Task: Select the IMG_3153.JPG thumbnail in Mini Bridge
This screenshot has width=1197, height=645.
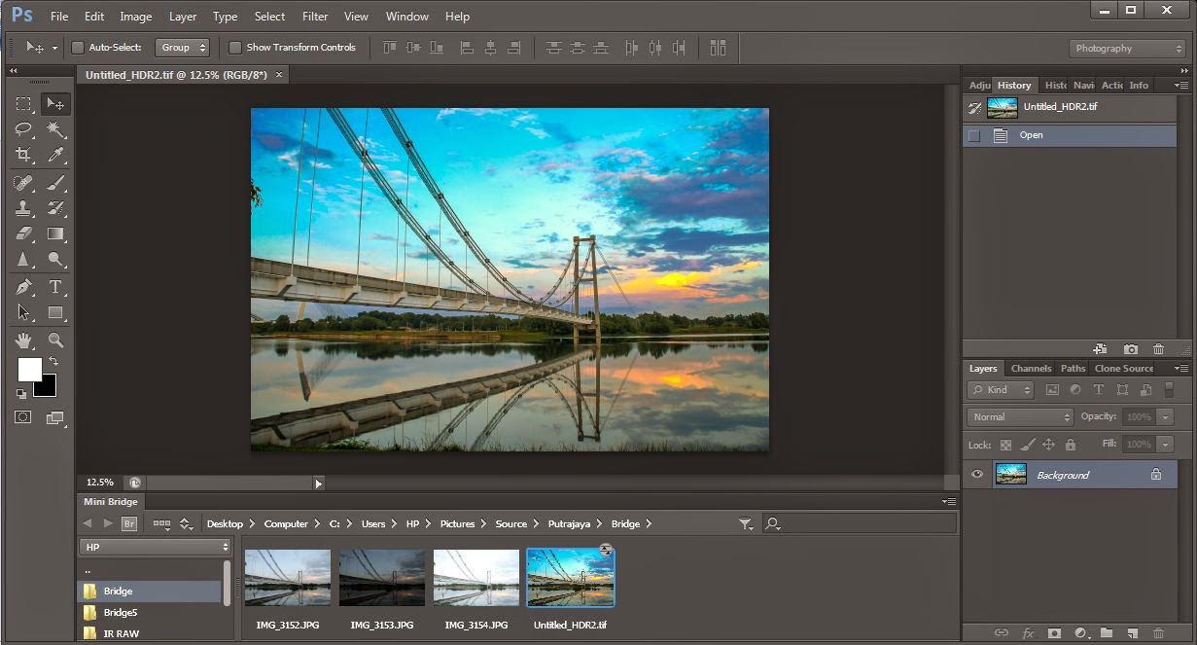Action: point(381,576)
